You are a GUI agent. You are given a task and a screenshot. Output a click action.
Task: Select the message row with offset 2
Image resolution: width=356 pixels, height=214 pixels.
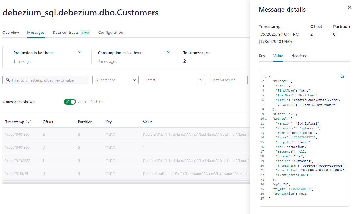point(126,134)
